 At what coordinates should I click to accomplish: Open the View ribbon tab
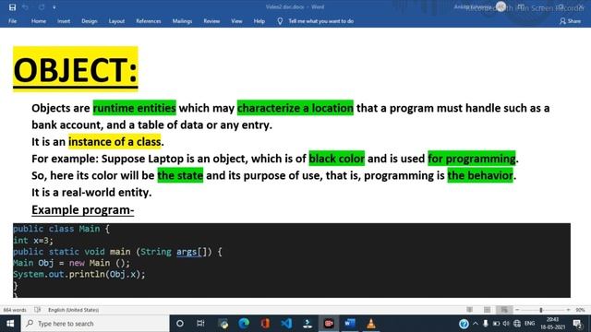236,21
